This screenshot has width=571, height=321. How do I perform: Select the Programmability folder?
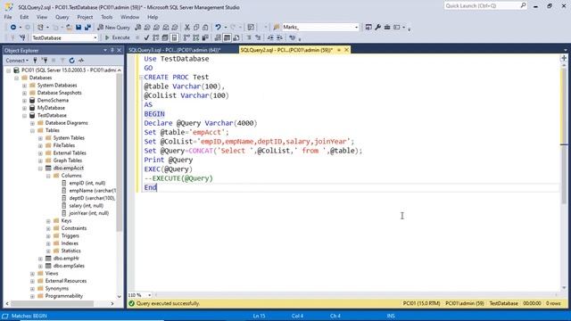63,296
